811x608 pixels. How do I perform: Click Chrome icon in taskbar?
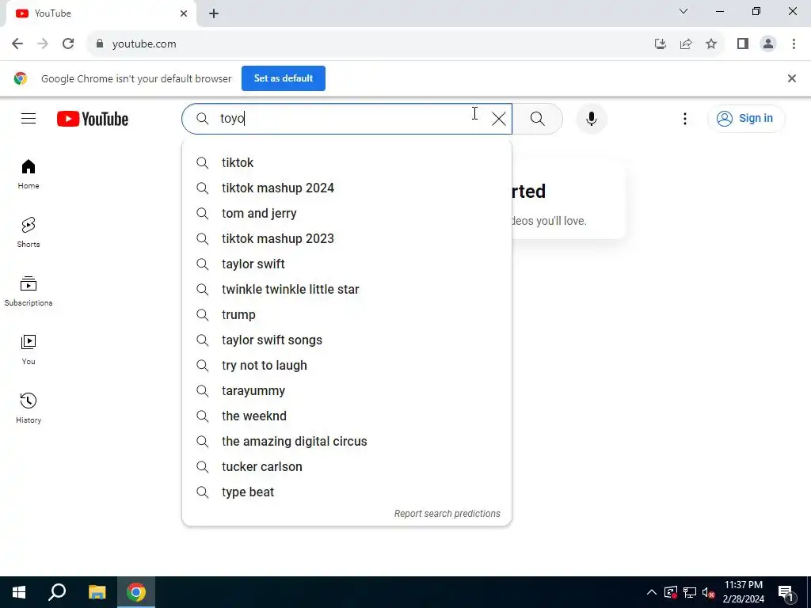tap(136, 592)
